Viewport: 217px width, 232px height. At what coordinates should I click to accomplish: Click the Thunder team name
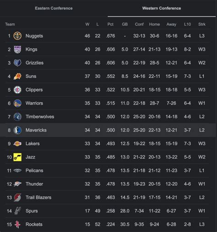click(34, 184)
